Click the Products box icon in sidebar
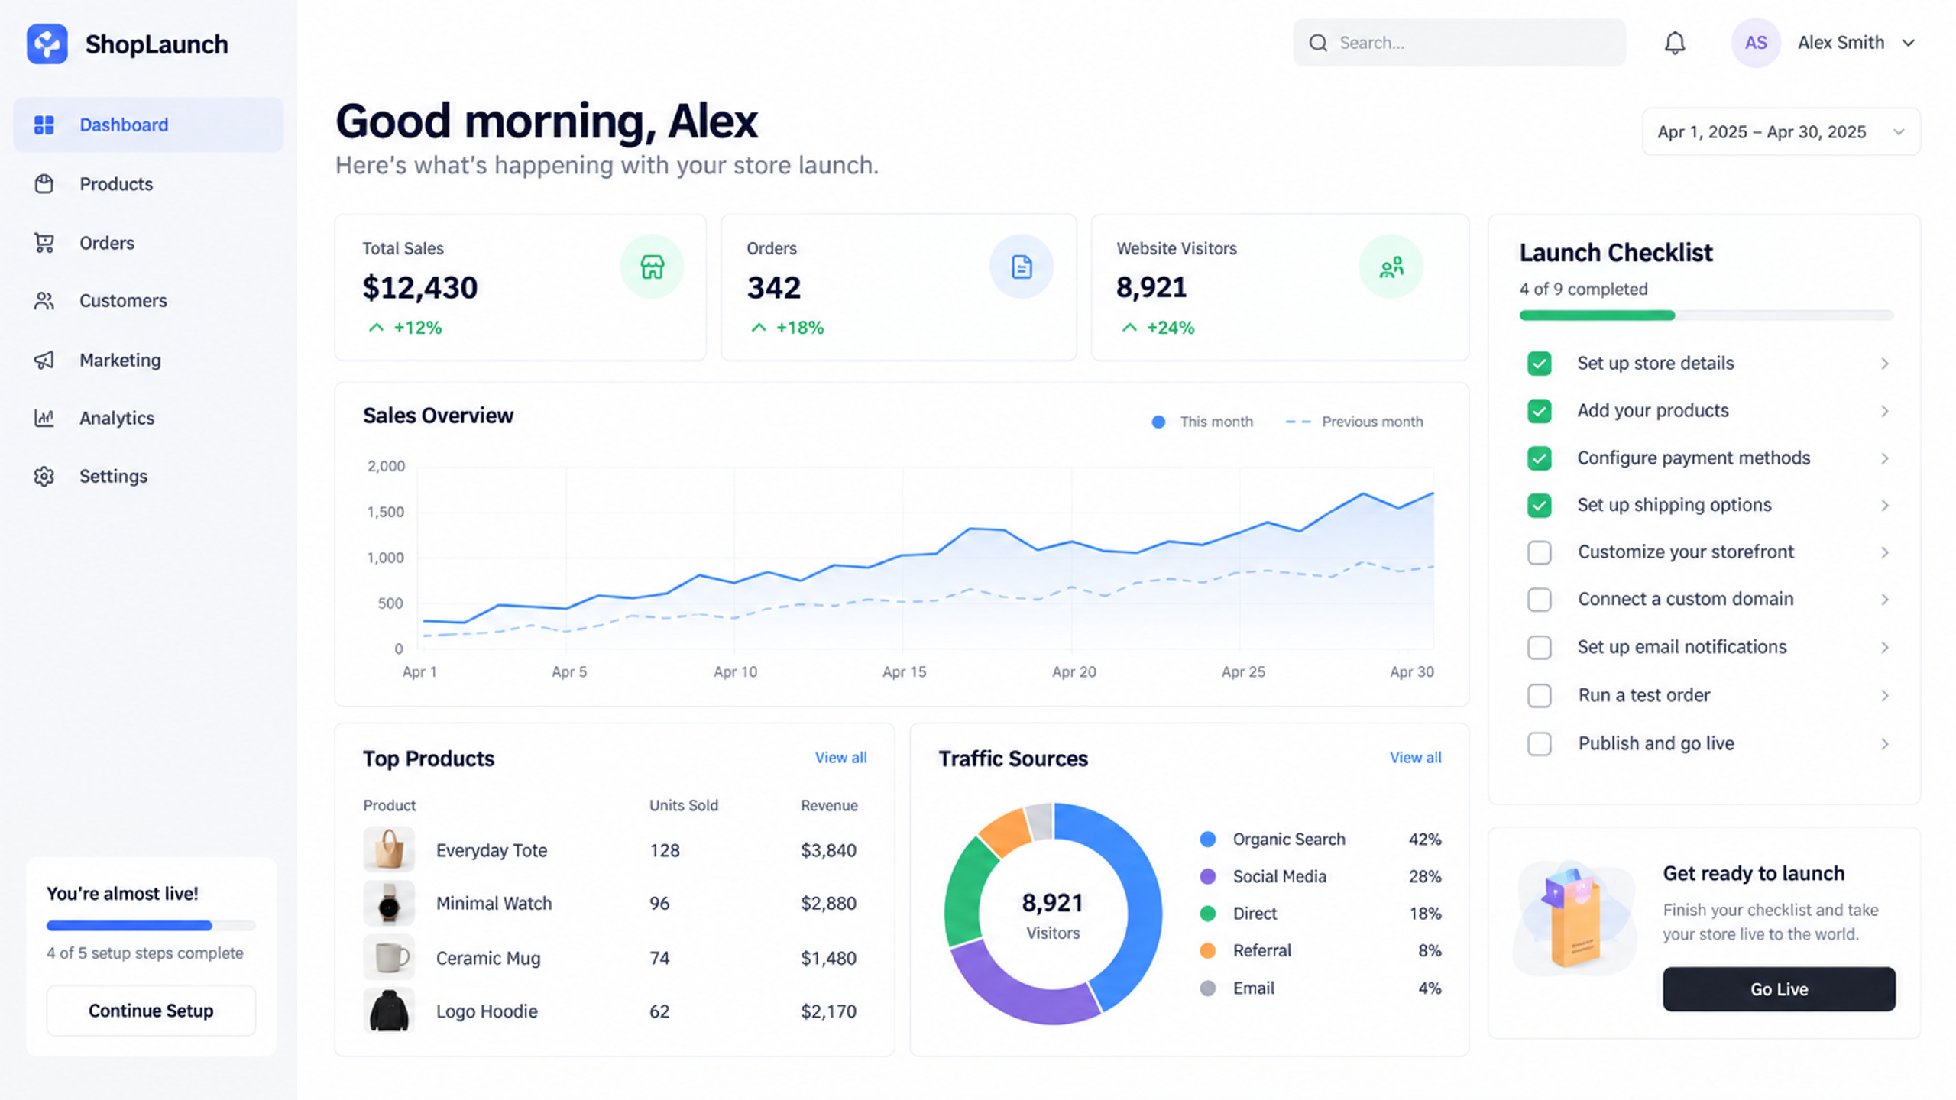1956x1100 pixels. 44,184
